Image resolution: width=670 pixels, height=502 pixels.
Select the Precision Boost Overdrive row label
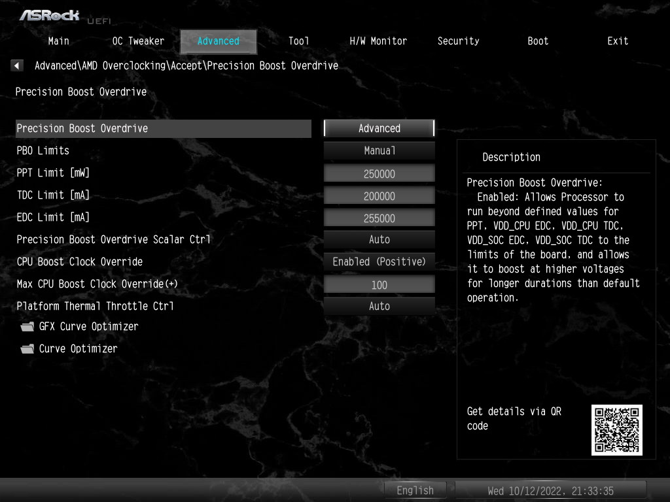click(163, 129)
